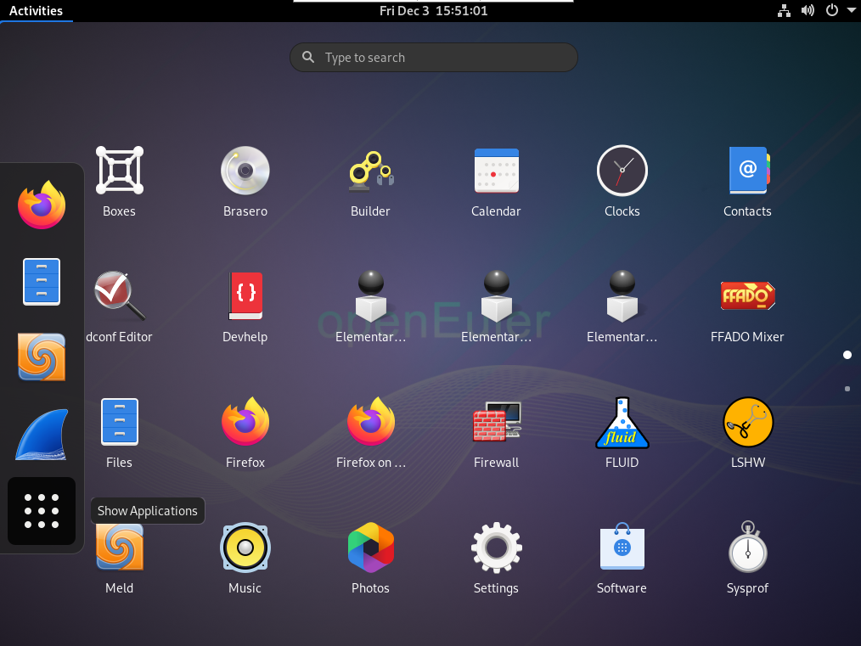Open the volume status menu

808,11
